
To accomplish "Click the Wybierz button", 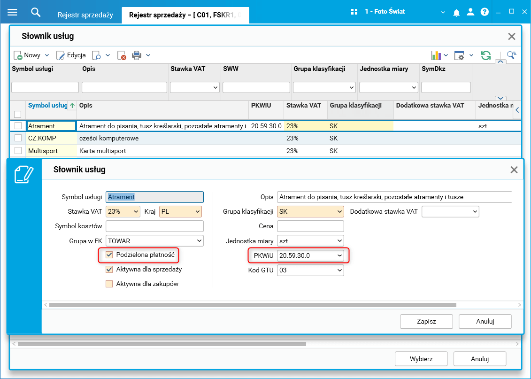I will coord(421,359).
